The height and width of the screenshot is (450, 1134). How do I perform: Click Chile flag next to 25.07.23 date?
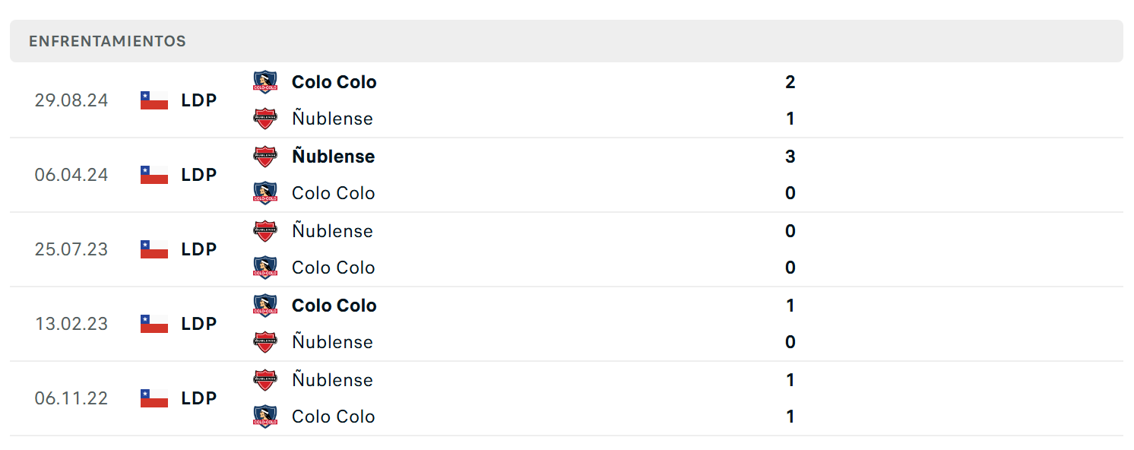[154, 249]
